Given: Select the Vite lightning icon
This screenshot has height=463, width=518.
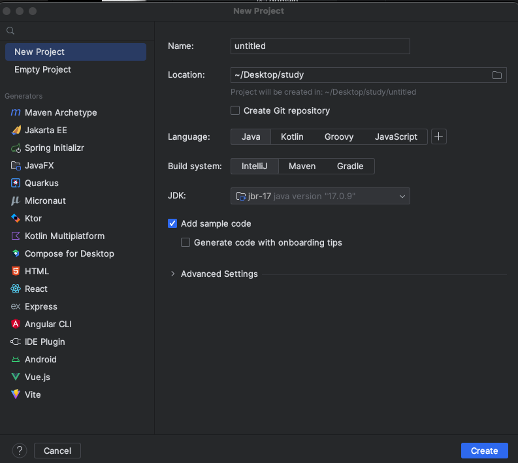Looking at the screenshot, I should (16, 394).
